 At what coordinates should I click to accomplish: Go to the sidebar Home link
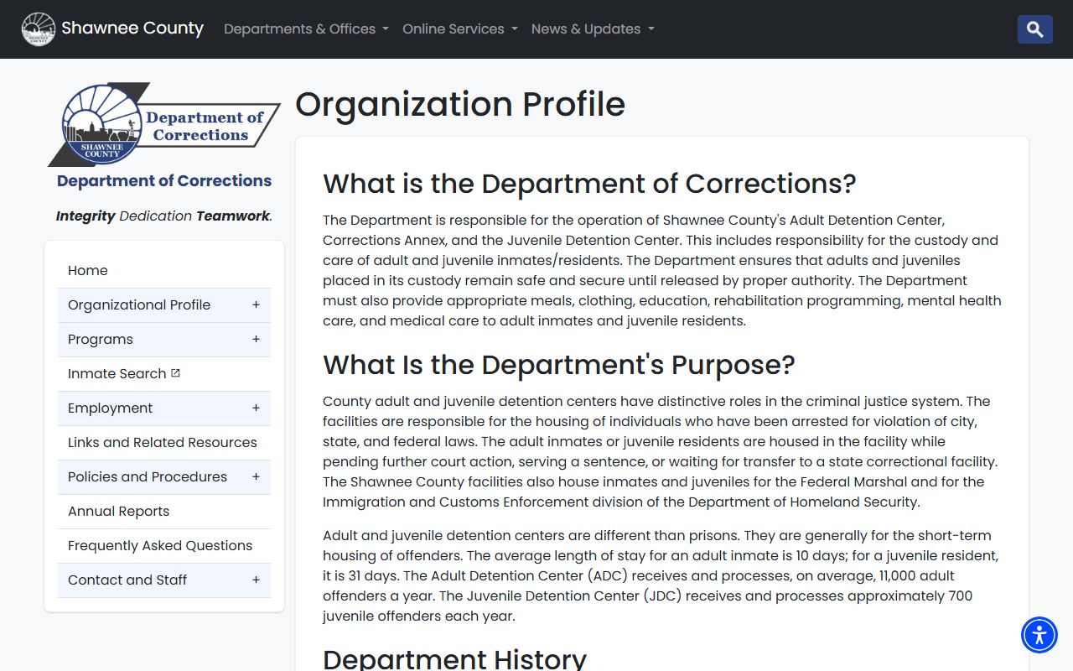[x=164, y=271]
